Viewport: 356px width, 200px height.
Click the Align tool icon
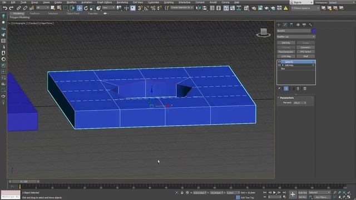pyautogui.click(x=205, y=8)
